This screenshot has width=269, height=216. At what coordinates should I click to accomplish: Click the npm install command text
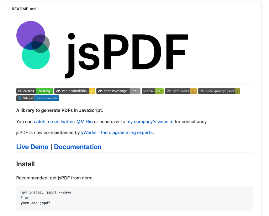click(46, 192)
